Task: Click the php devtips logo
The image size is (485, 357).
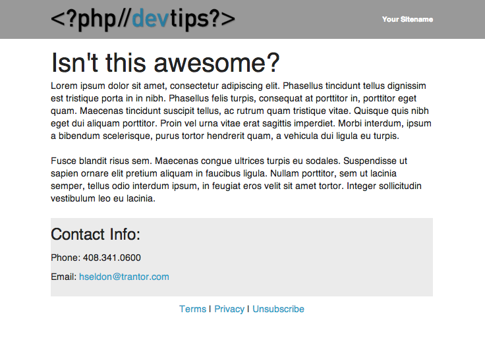Action: tap(143, 19)
